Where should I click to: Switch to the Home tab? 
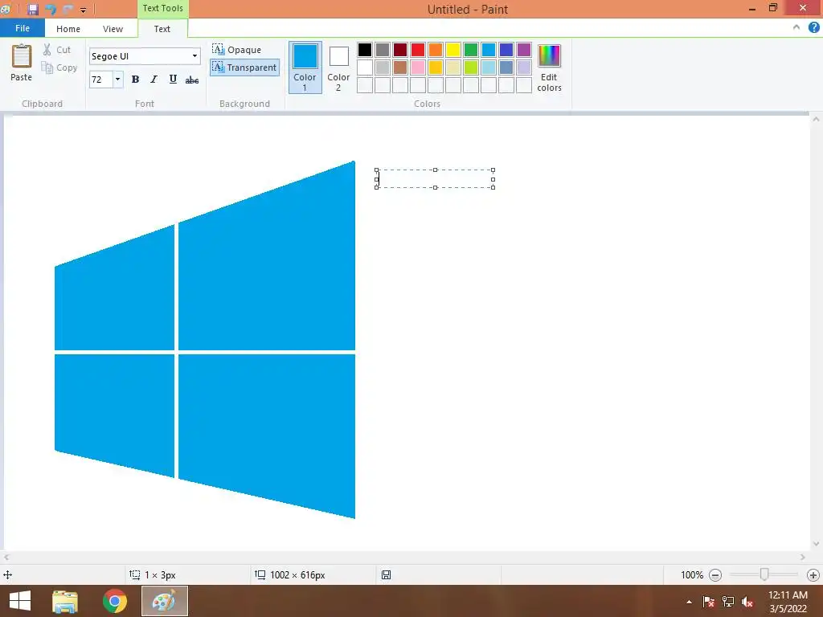[68, 29]
